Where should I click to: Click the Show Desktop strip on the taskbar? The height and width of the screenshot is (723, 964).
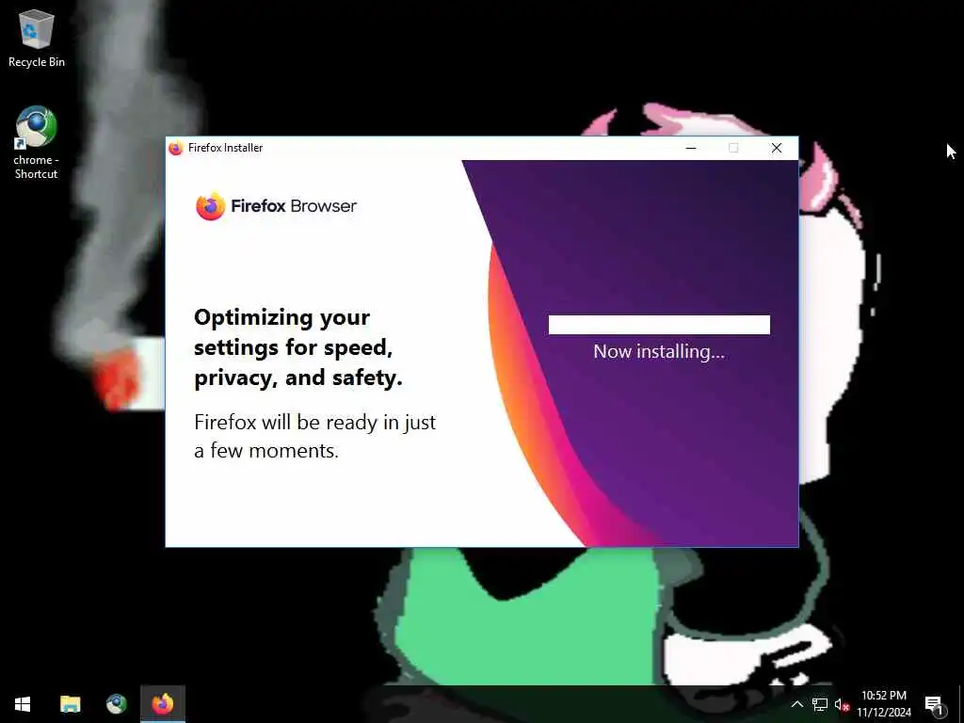(x=961, y=704)
